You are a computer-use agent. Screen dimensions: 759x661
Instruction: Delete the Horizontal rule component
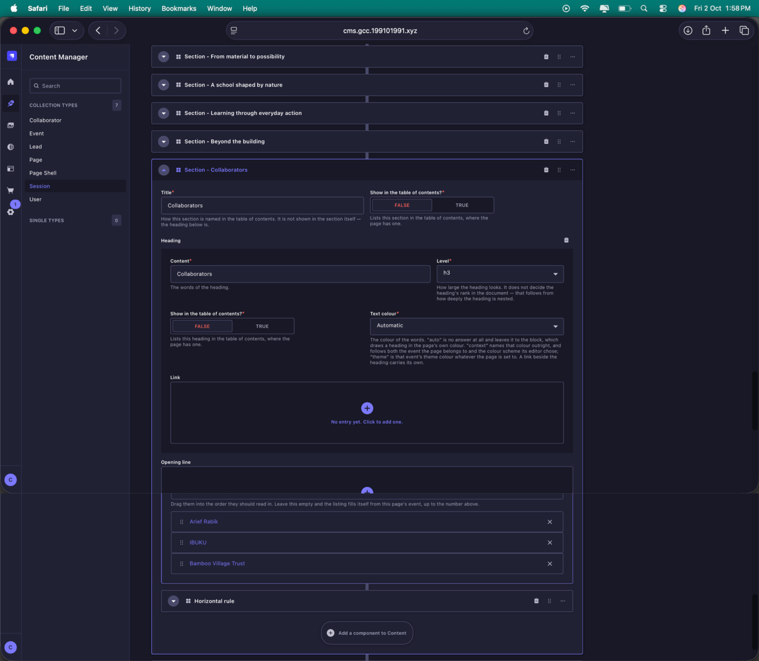tap(536, 601)
